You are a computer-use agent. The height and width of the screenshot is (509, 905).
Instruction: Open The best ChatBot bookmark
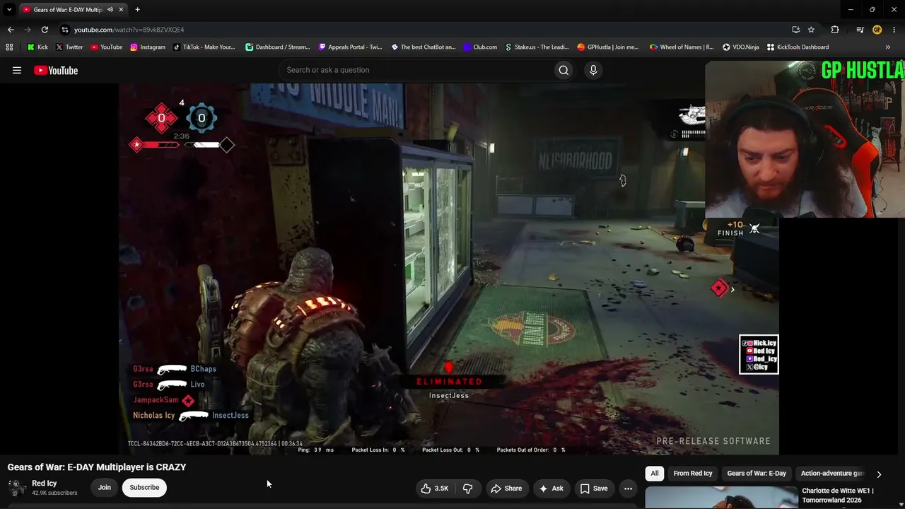(423, 47)
